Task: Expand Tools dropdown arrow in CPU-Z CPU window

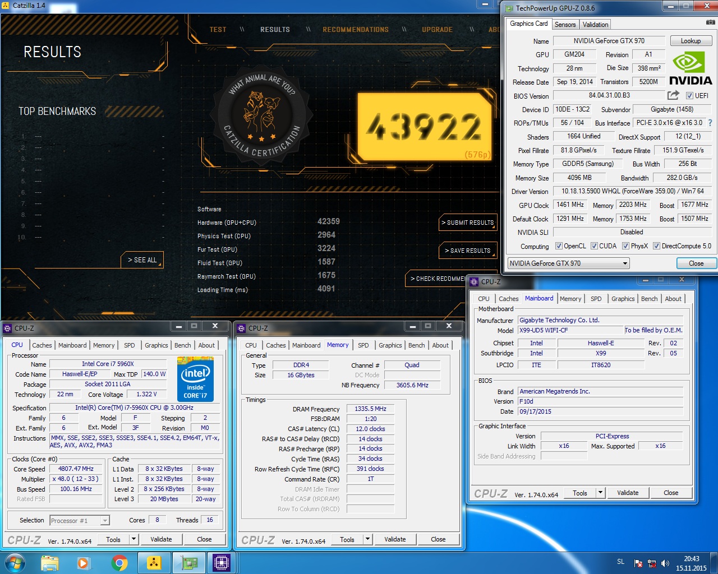Action: 134,539
